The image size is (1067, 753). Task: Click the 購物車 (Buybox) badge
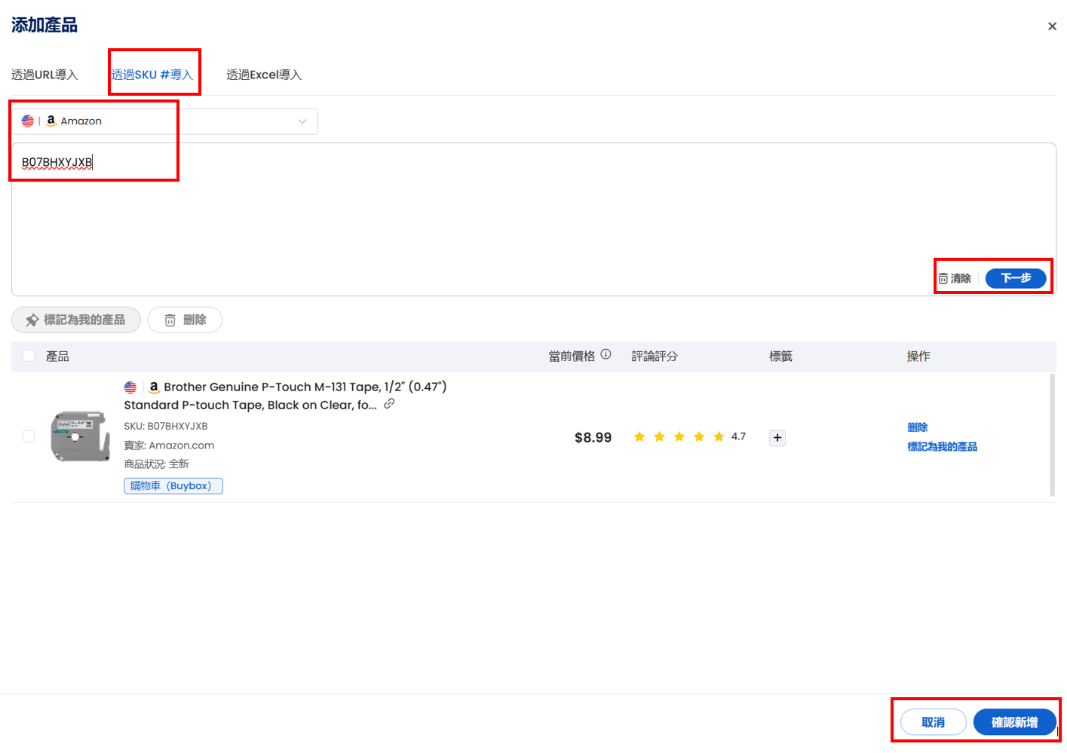pos(173,486)
